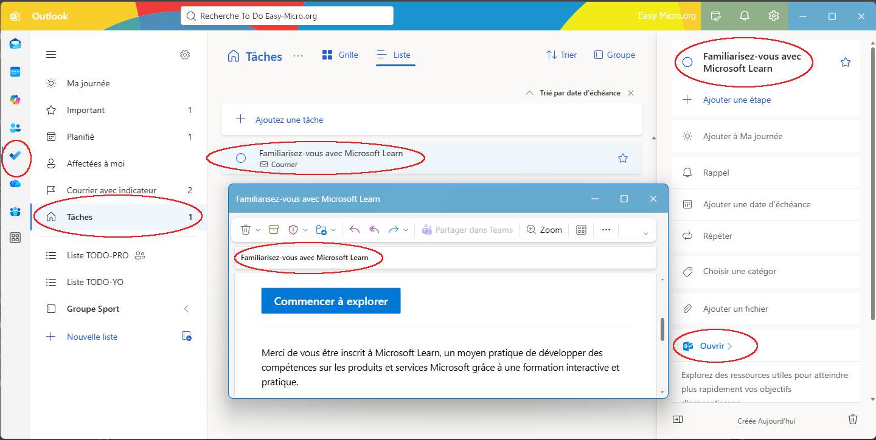Star the task in the task list
876x440 pixels.
click(622, 158)
